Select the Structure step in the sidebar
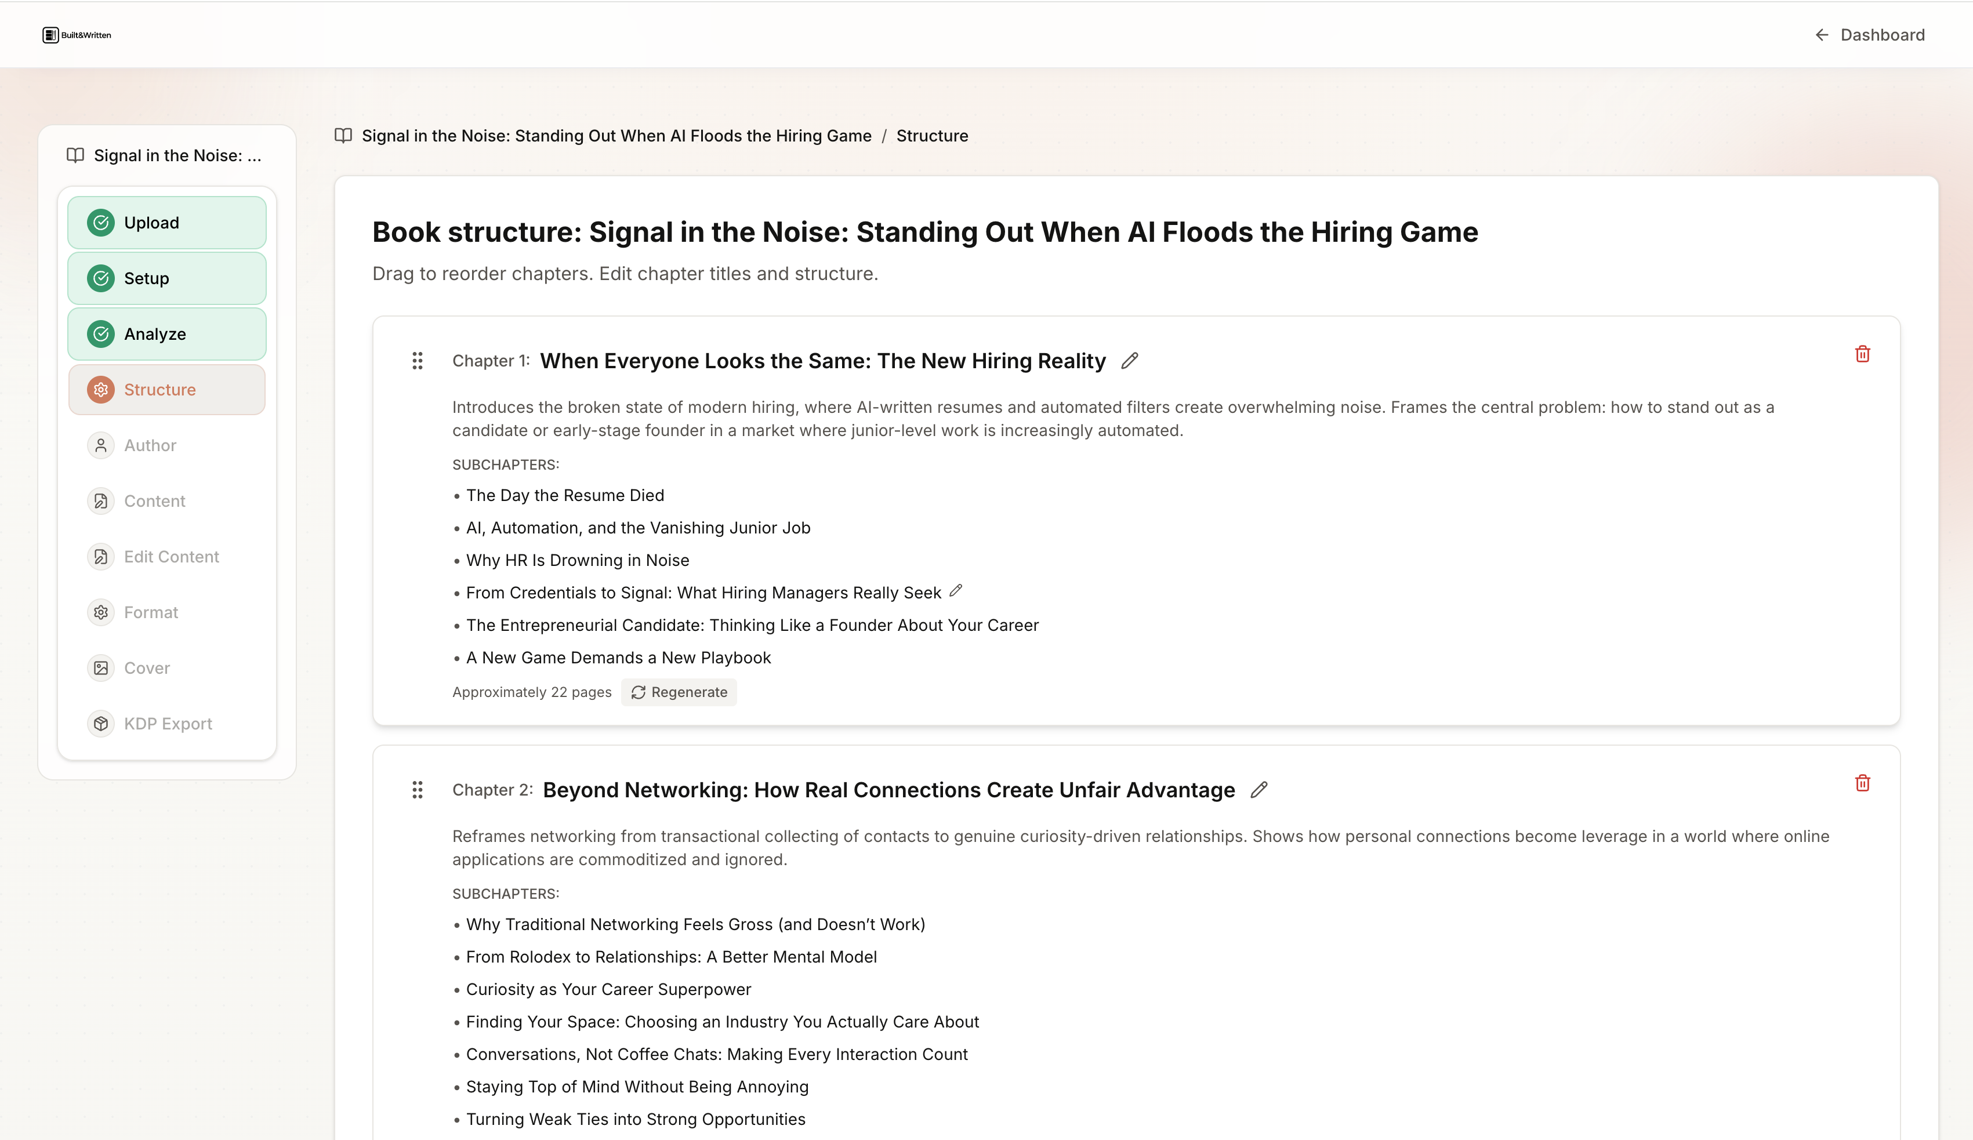 click(167, 390)
